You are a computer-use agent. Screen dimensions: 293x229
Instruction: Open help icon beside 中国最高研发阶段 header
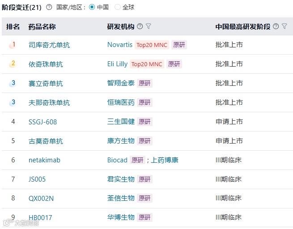(276, 26)
